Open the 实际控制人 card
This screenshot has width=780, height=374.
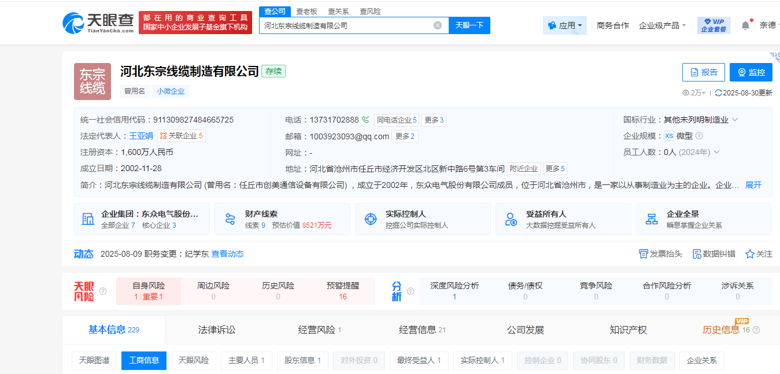point(425,219)
